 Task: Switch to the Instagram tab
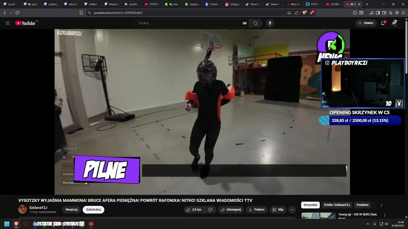232,4
